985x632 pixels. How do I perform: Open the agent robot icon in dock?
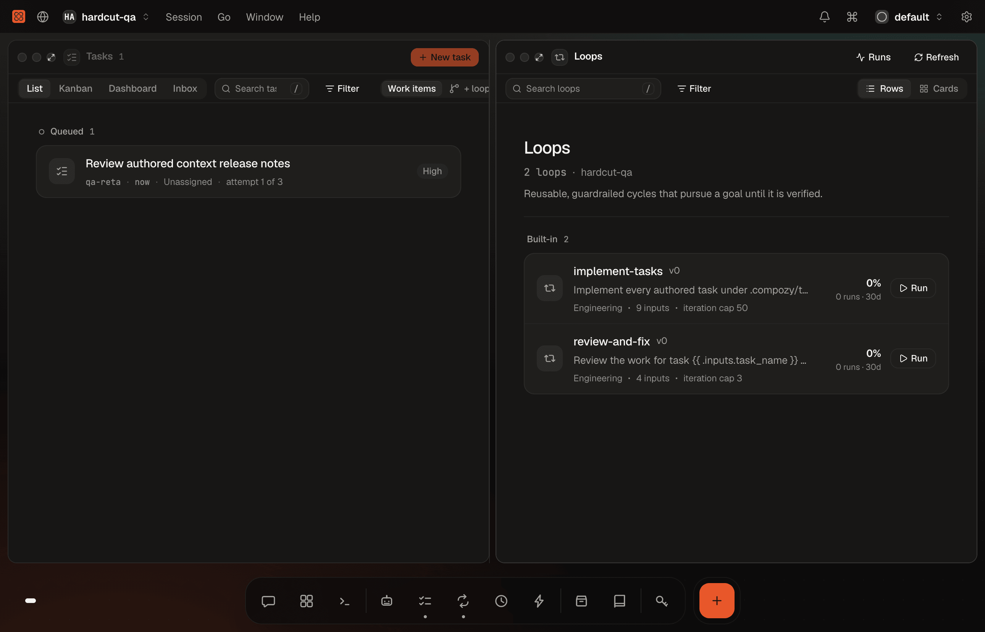coord(387,601)
